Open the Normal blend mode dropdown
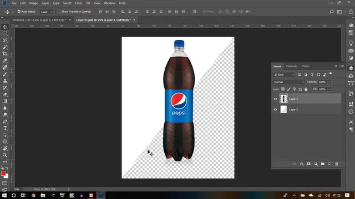The image size is (355, 199). pos(288,82)
